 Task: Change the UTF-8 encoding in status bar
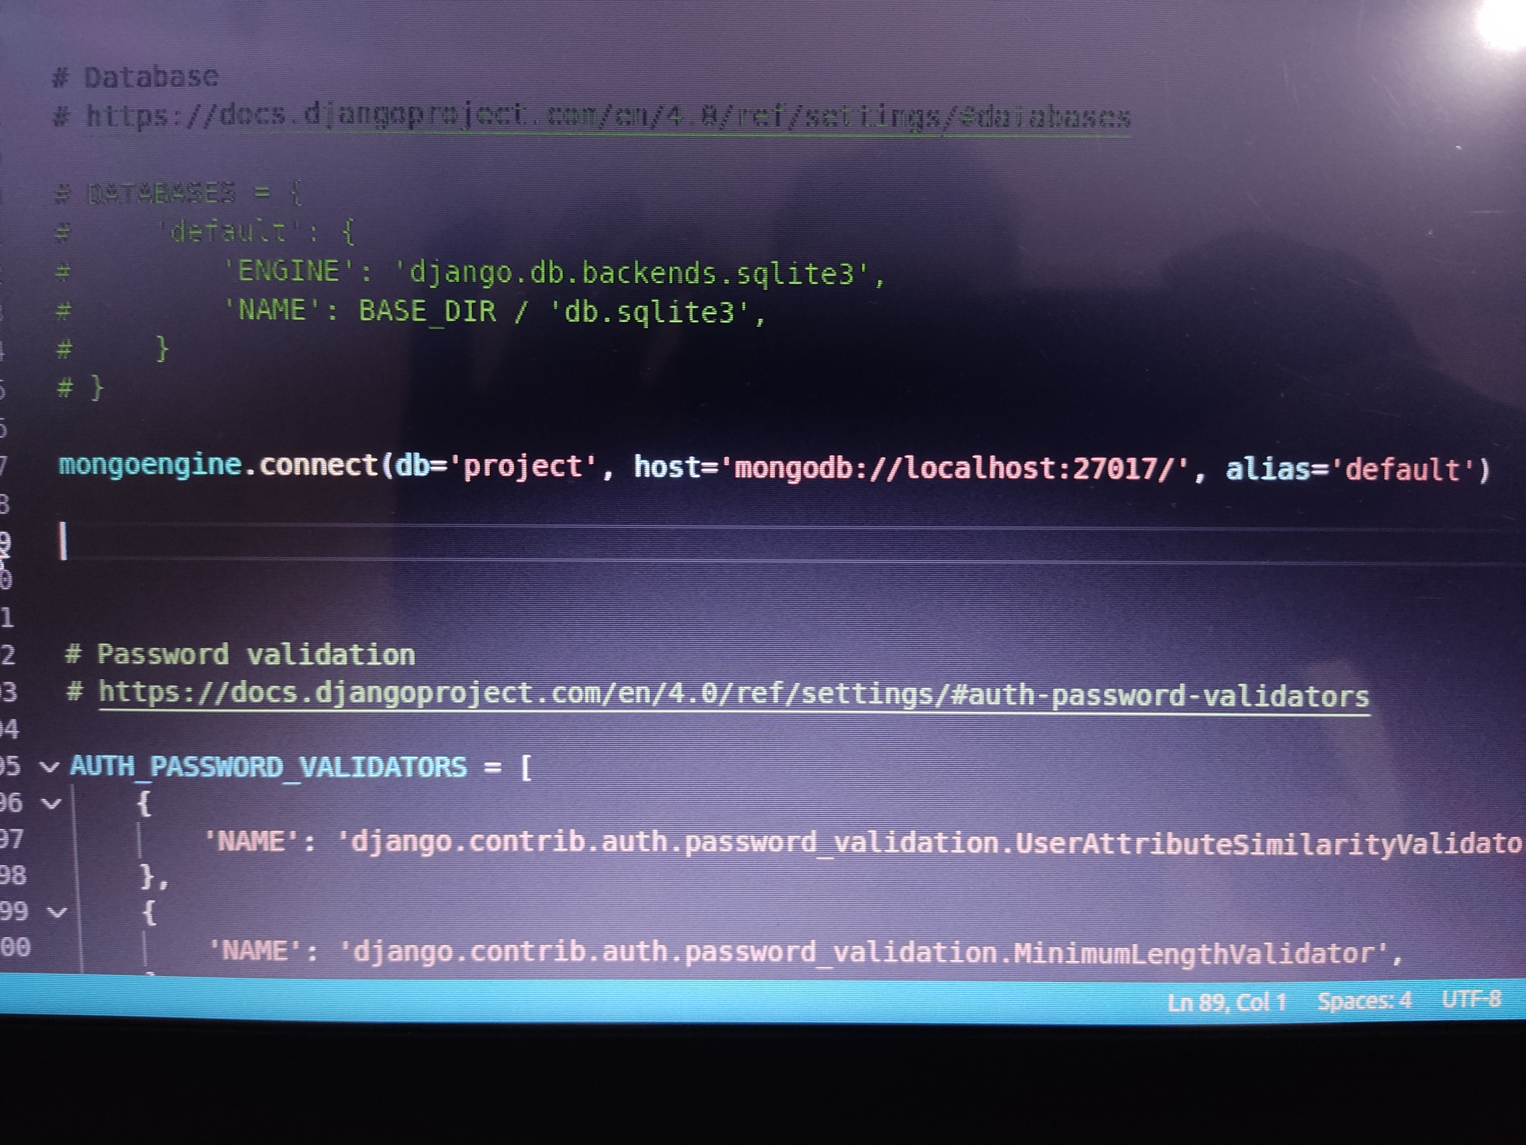click(x=1471, y=999)
